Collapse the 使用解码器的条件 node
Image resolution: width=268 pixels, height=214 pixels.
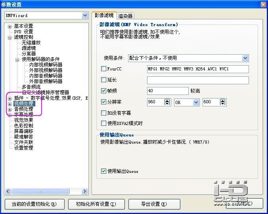(x=17, y=60)
